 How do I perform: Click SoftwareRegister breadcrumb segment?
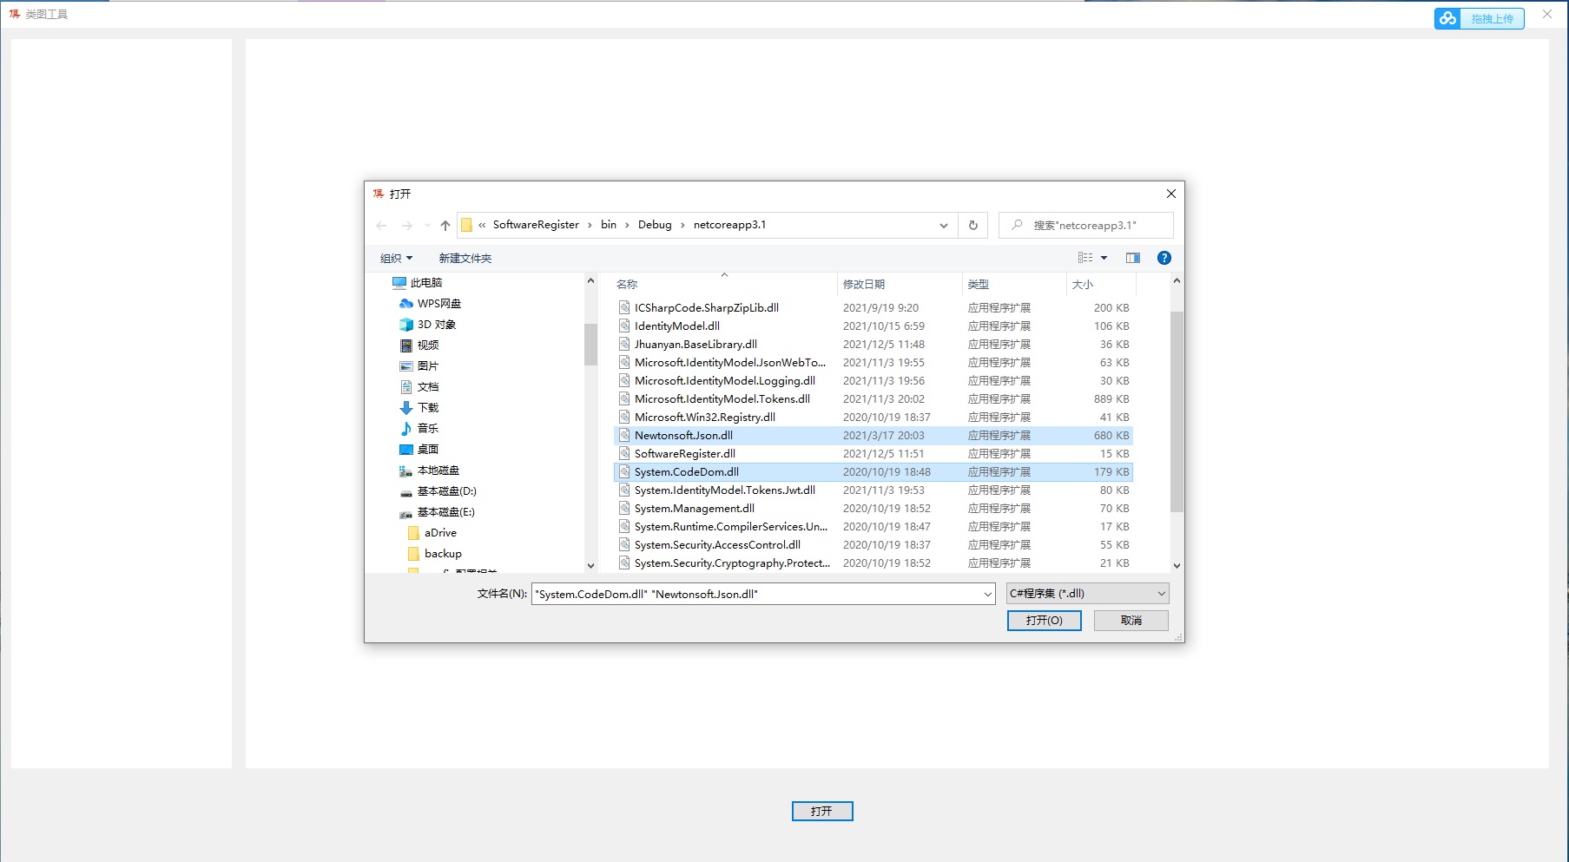(536, 225)
